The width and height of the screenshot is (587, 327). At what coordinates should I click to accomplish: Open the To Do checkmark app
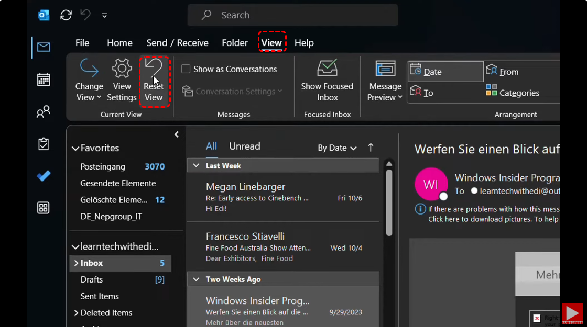[44, 176]
